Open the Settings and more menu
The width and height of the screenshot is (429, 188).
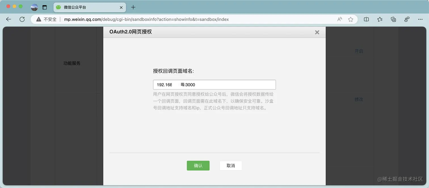[420, 19]
